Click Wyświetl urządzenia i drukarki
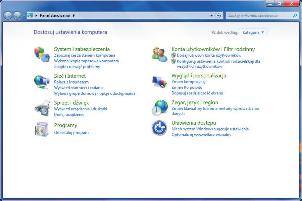This screenshot has width=302, height=201. coord(81,109)
